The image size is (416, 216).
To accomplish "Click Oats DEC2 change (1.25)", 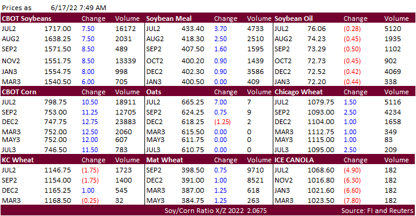I will click(x=223, y=122).
